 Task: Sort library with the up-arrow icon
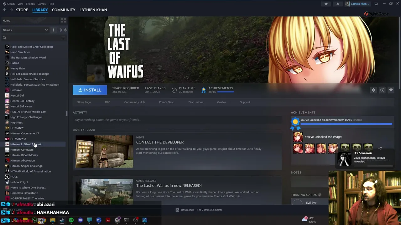(x=53, y=30)
